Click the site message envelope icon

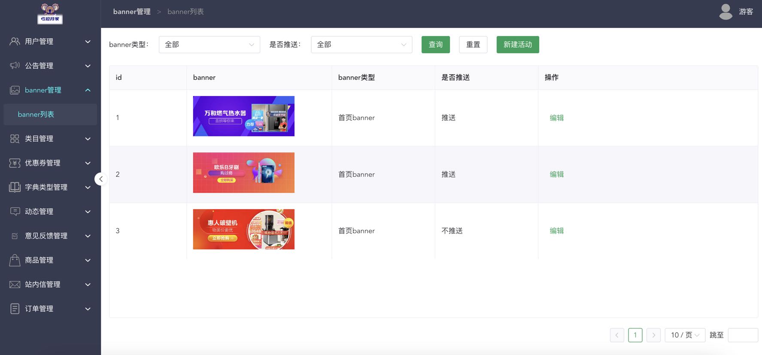(x=15, y=284)
